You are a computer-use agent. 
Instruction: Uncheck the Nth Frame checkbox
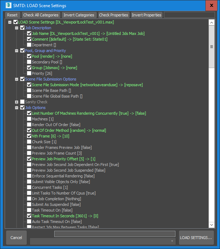click(x=29, y=136)
